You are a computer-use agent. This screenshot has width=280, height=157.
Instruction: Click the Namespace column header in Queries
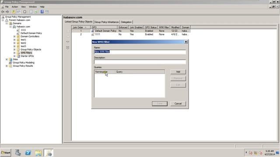105,72
